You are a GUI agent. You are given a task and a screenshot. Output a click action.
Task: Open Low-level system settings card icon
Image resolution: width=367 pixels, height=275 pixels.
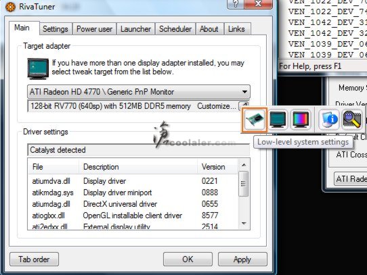(255, 120)
